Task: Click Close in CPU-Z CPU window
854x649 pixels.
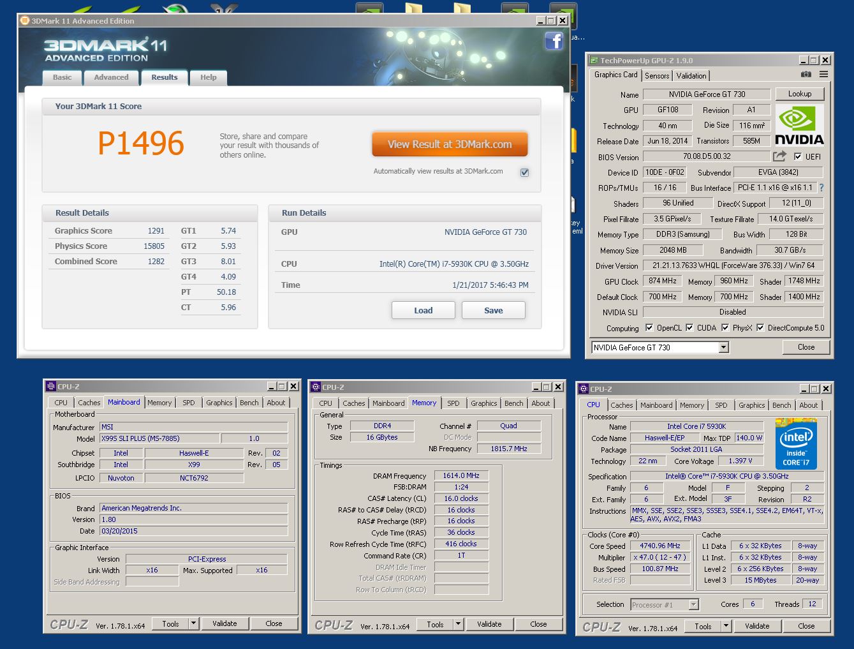Action: coord(806,626)
